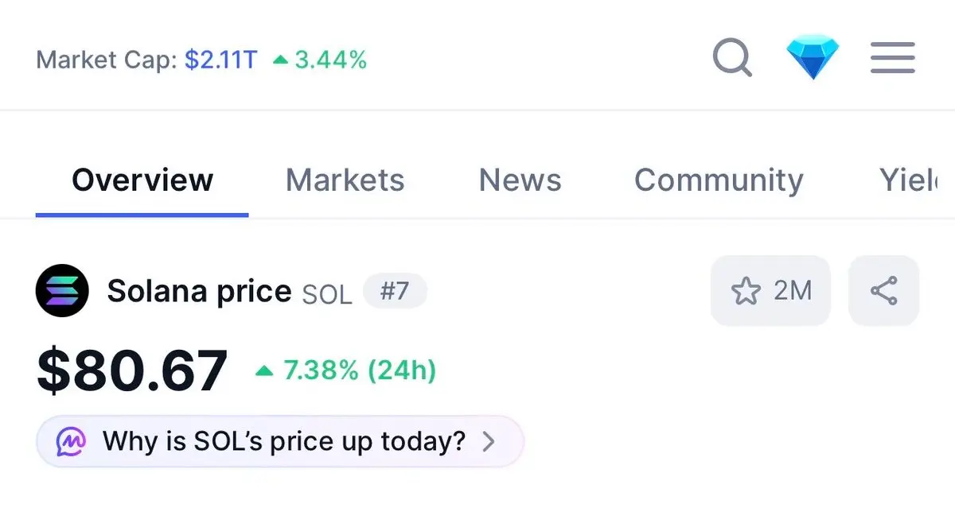
Task: Click the green market cap change arrow
Action: tap(279, 60)
